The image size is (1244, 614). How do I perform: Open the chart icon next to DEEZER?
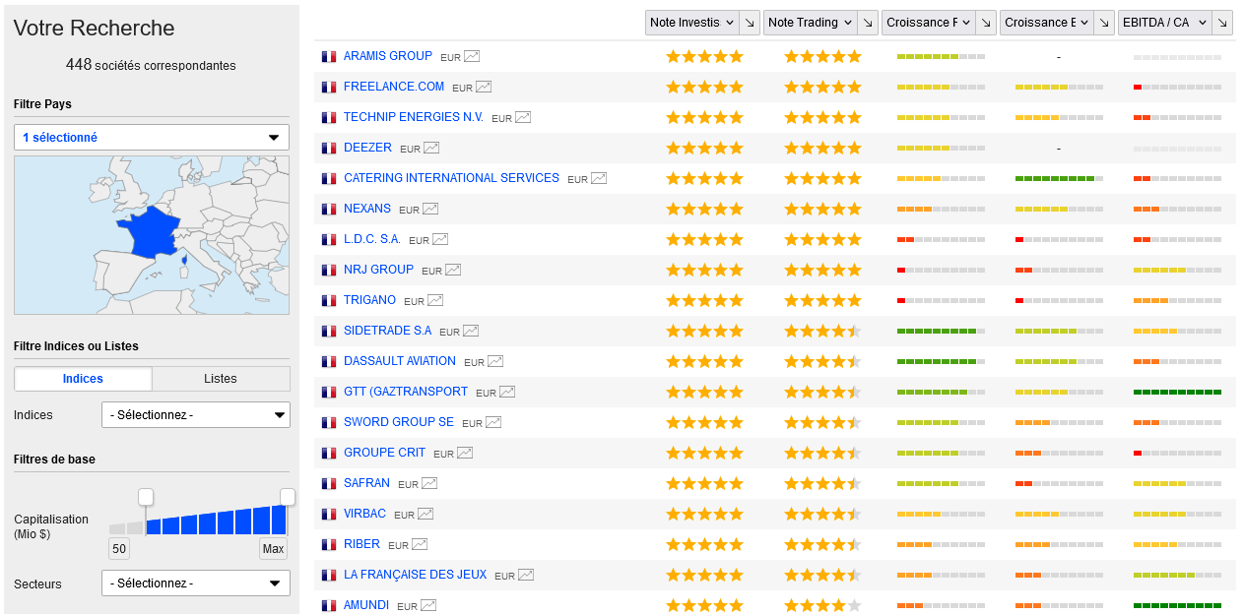[431, 149]
